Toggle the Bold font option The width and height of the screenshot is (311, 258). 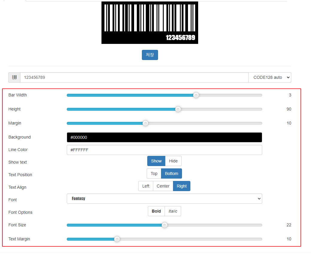[x=156, y=211]
